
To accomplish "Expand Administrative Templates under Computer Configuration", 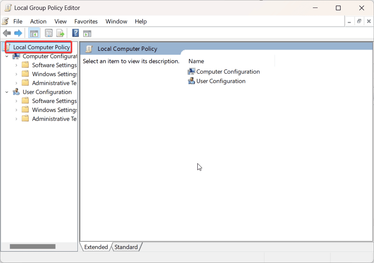I will coord(16,83).
